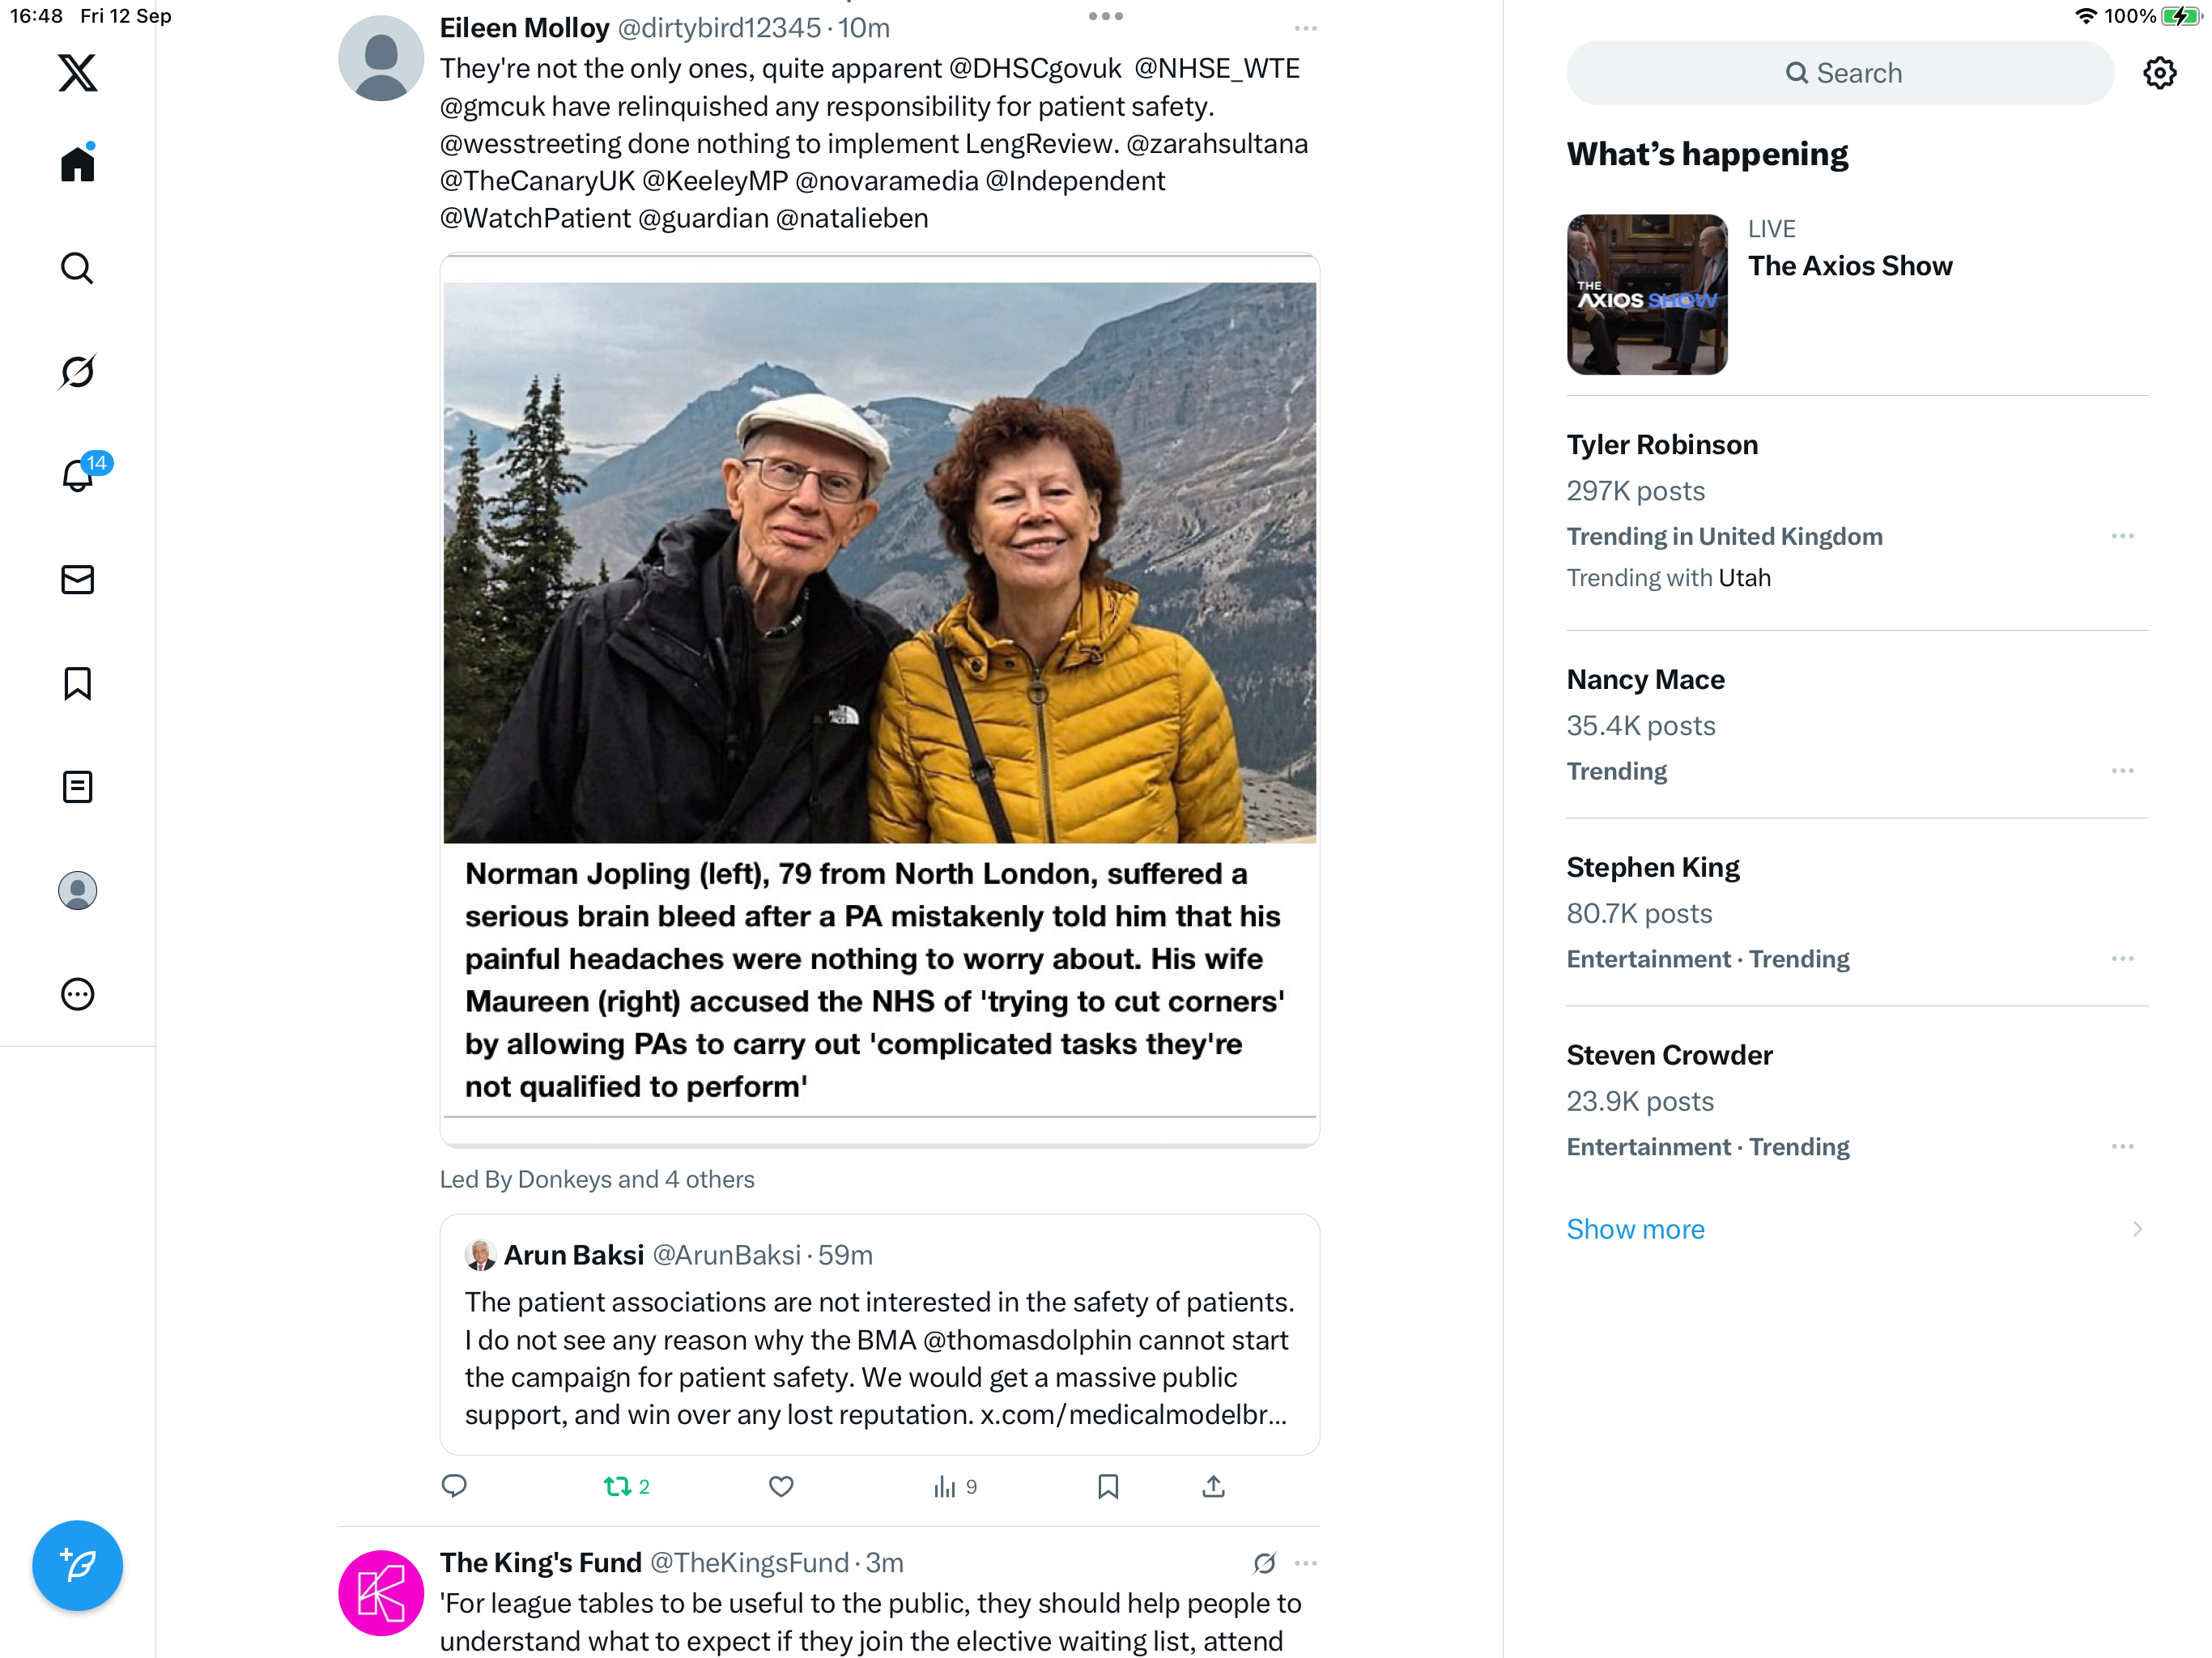Open Profile tab in left sidebar
2212x1658 pixels.
pyautogui.click(x=77, y=890)
